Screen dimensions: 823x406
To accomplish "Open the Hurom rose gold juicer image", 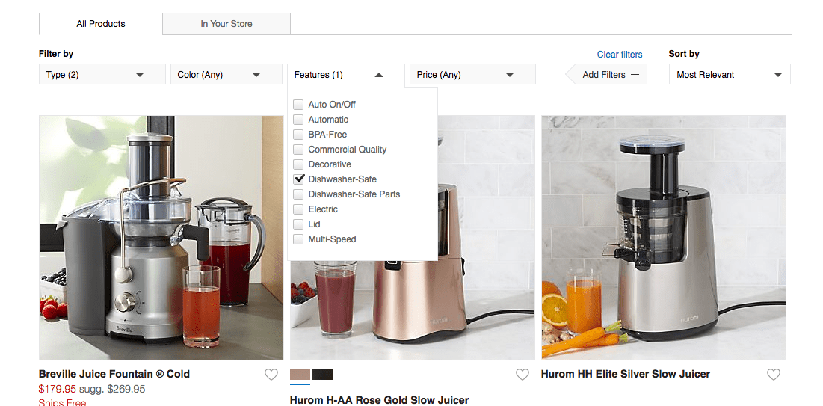I will (x=413, y=310).
